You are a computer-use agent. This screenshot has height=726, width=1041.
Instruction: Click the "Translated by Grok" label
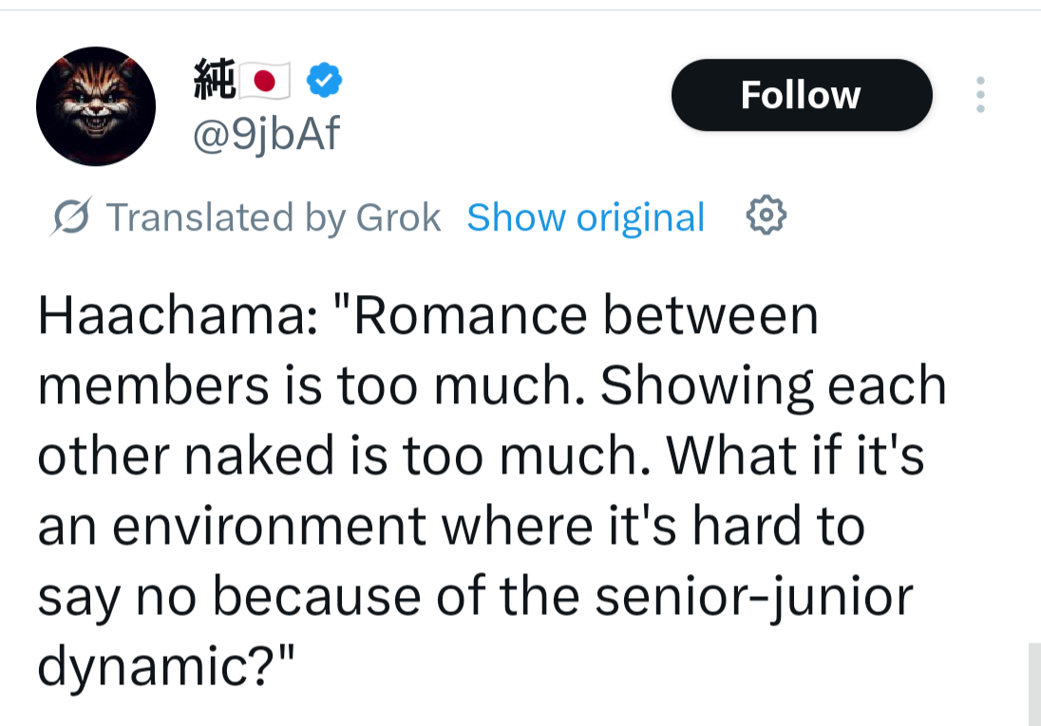click(274, 217)
